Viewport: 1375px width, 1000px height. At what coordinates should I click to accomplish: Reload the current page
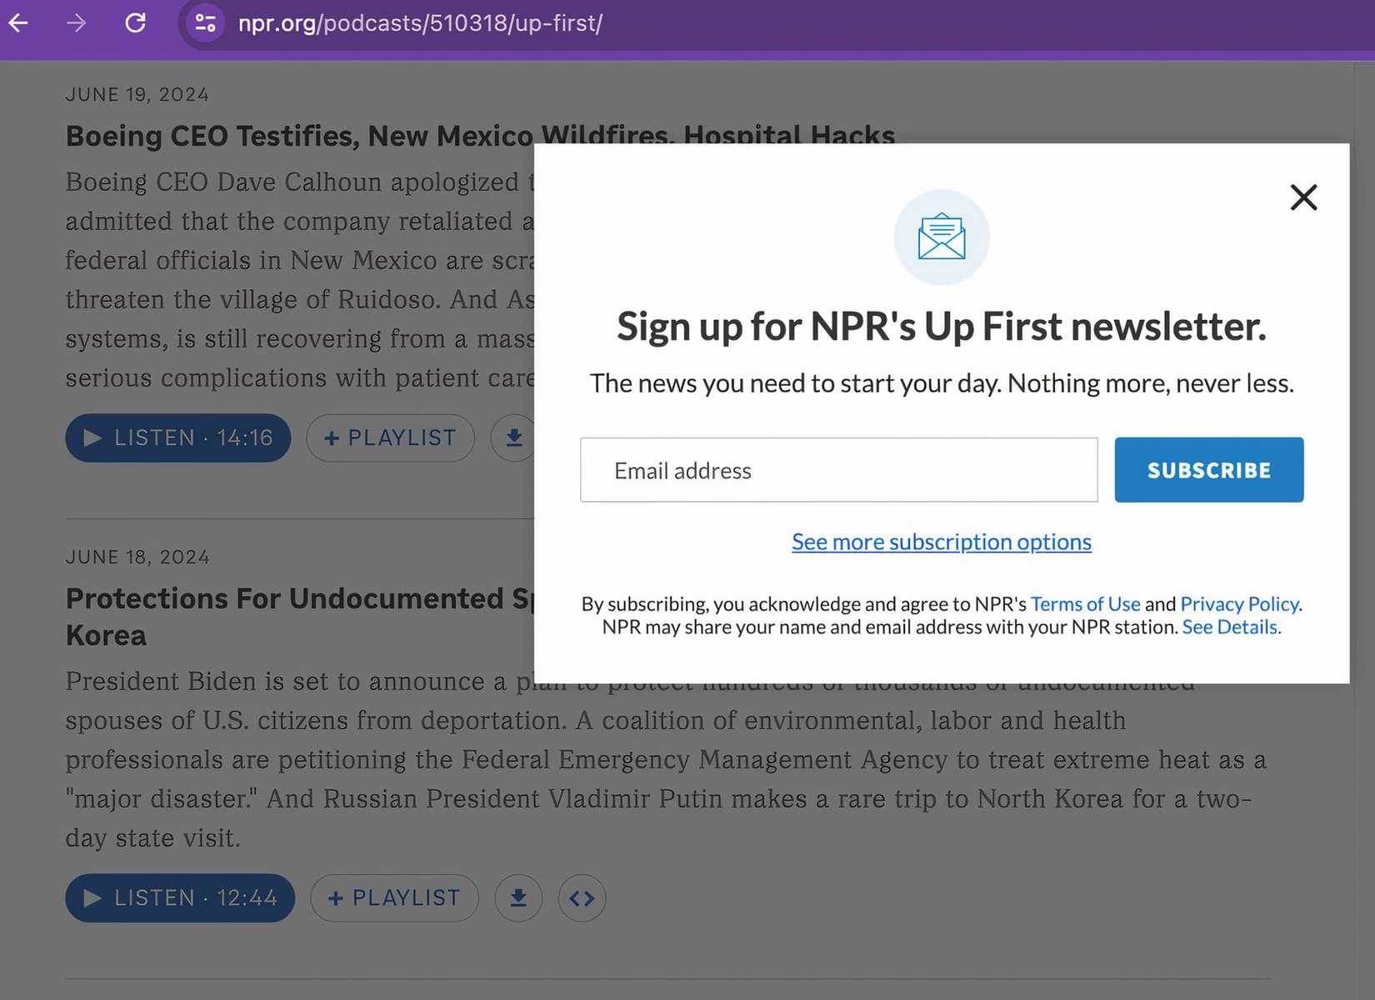click(136, 22)
